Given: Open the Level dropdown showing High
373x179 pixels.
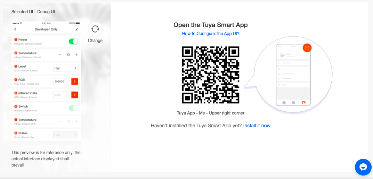Looking at the screenshot, I should (65, 68).
